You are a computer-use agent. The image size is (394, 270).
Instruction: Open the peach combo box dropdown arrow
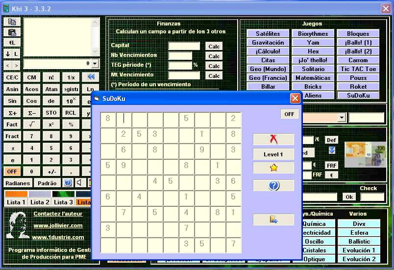tap(342, 117)
